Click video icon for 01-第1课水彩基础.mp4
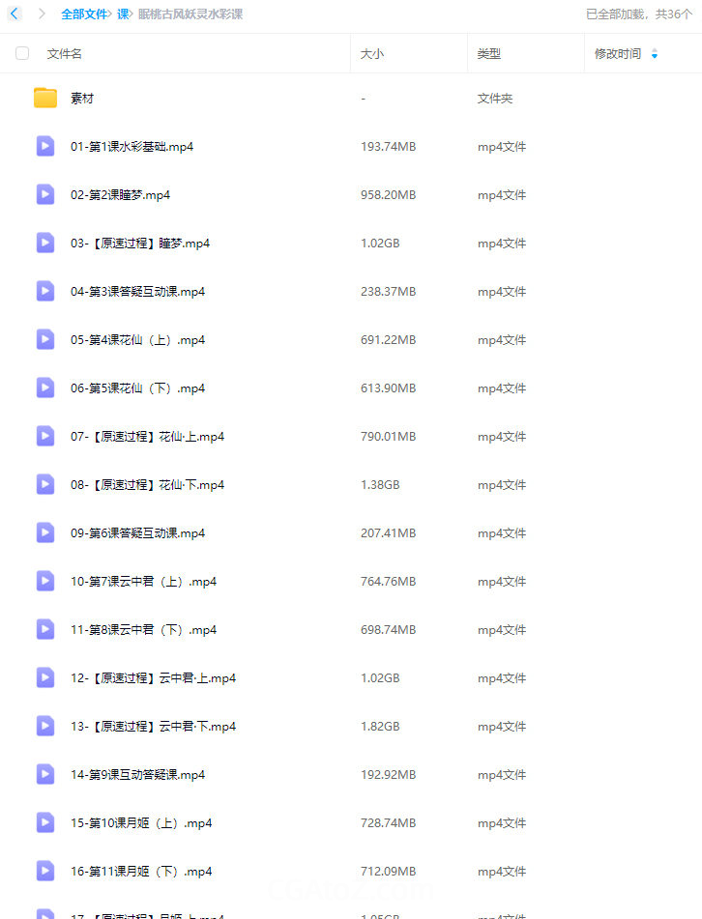This screenshot has width=702, height=919. [x=45, y=146]
